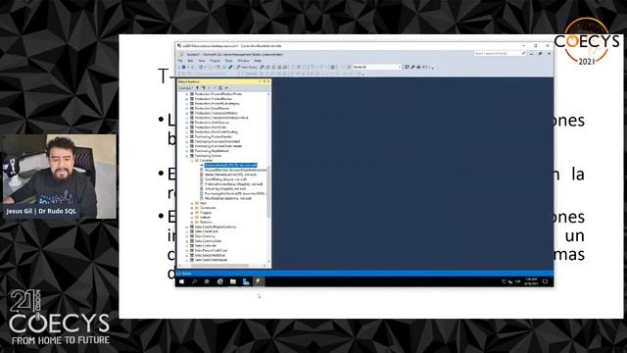Viewport: 627px width, 353px height.
Task: Open the Project menu in SSMS
Action: (x=216, y=61)
